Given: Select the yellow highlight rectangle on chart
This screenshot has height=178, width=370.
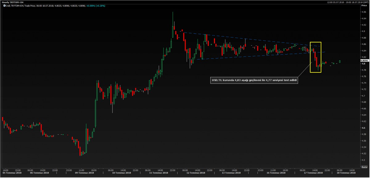Looking at the screenshot, I should [316, 42].
